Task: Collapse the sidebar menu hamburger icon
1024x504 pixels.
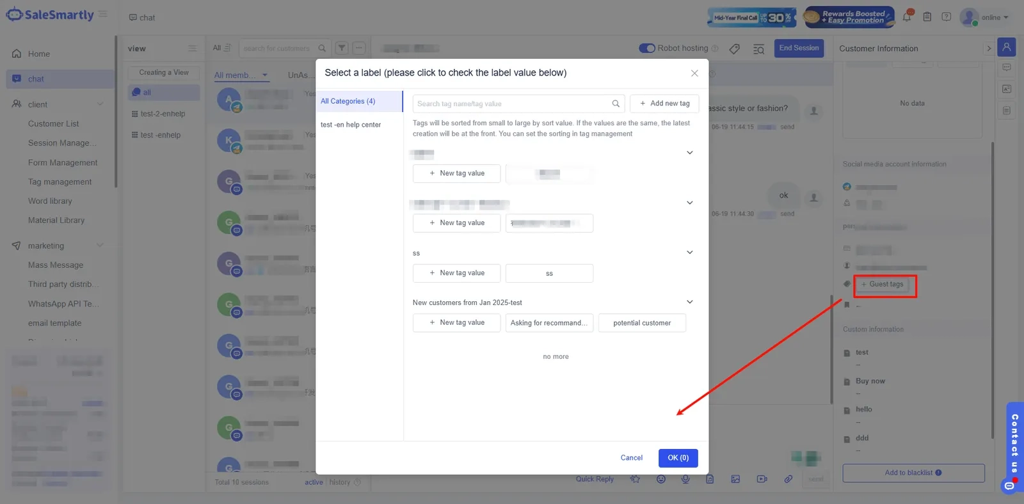Action: click(x=103, y=14)
